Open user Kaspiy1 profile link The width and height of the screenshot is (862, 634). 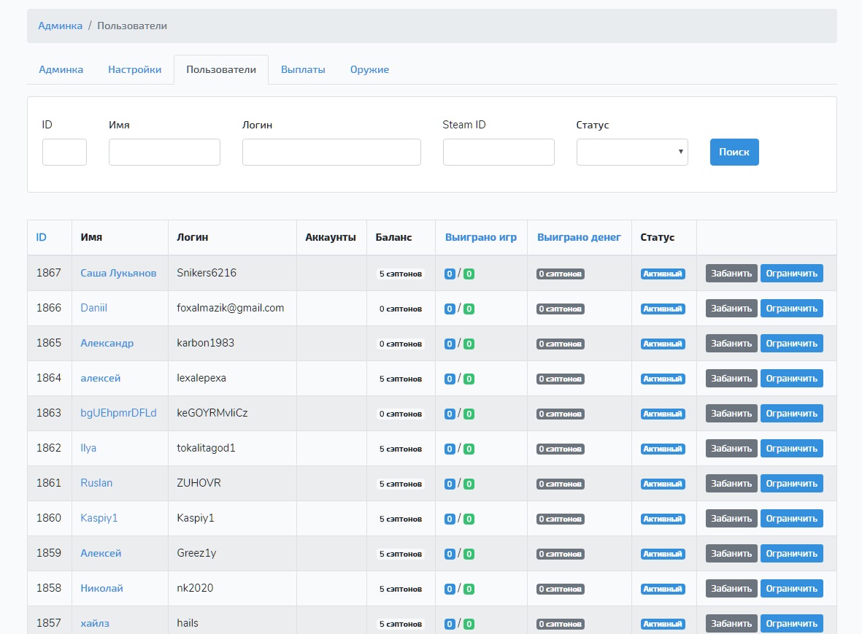click(99, 518)
